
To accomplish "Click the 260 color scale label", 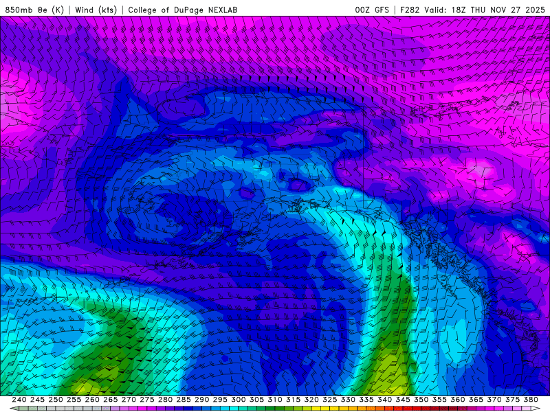I will [92, 400].
